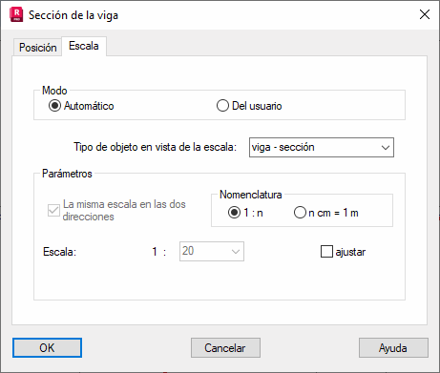Click the scale value field showing 20
440x373 pixels.
pos(212,252)
